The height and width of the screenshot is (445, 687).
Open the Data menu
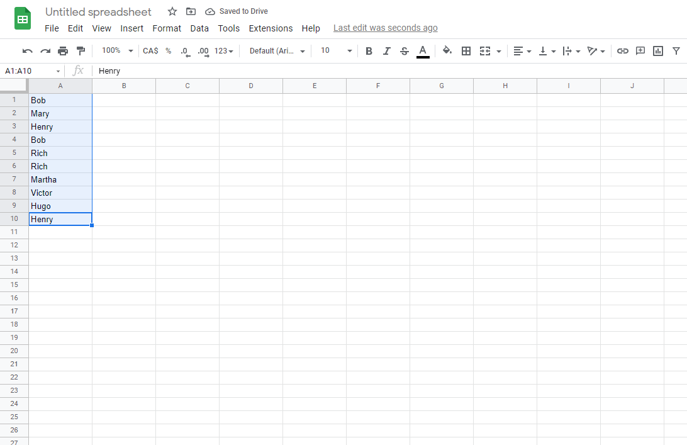click(x=199, y=28)
